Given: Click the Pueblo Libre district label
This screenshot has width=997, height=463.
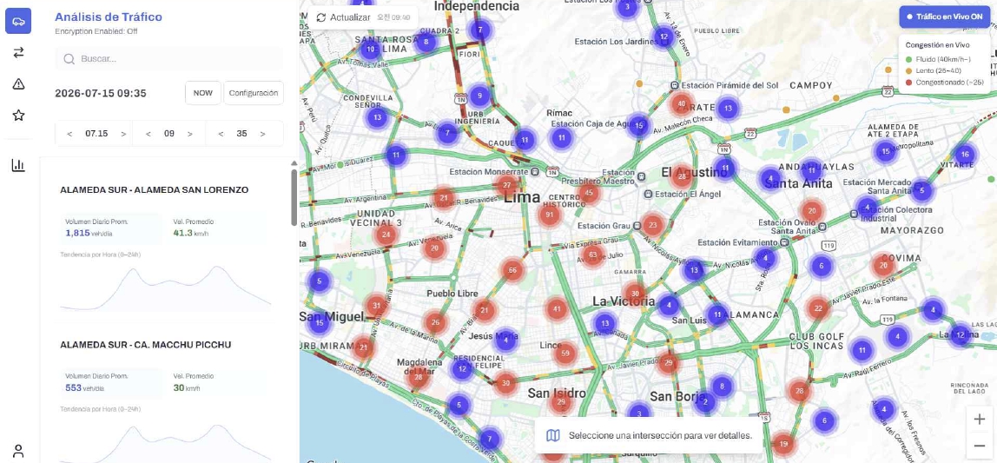Looking at the screenshot, I should click(452, 294).
